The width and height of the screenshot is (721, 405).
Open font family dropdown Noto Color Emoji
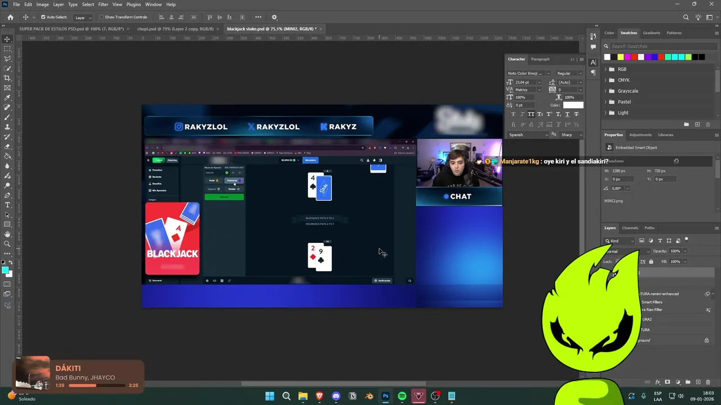(528, 73)
